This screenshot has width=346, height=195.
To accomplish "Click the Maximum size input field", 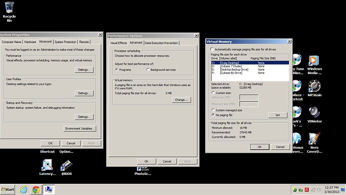I will [249, 104].
